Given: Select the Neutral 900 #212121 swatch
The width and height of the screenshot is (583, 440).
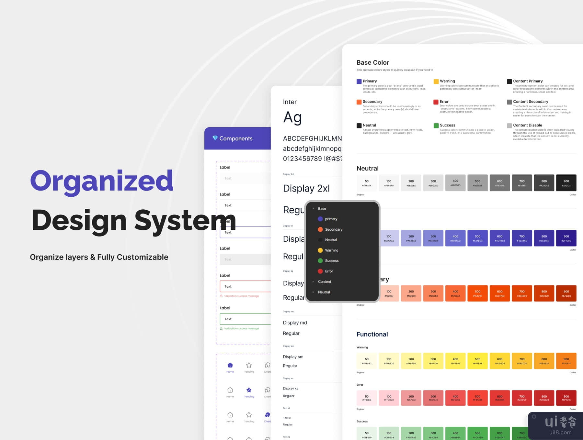Looking at the screenshot, I should [566, 183].
